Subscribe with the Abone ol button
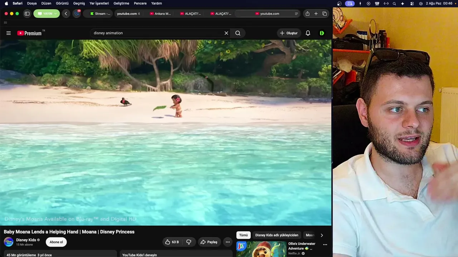Image resolution: width=458 pixels, height=257 pixels. 56,242
